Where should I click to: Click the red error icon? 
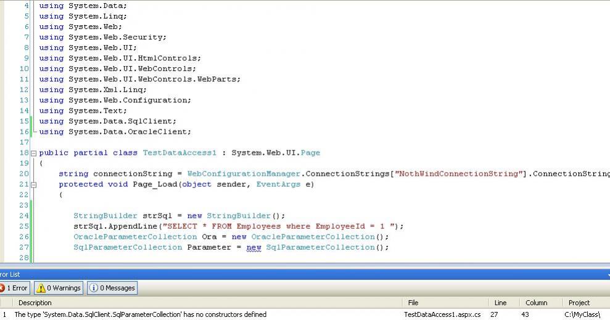point(2,288)
